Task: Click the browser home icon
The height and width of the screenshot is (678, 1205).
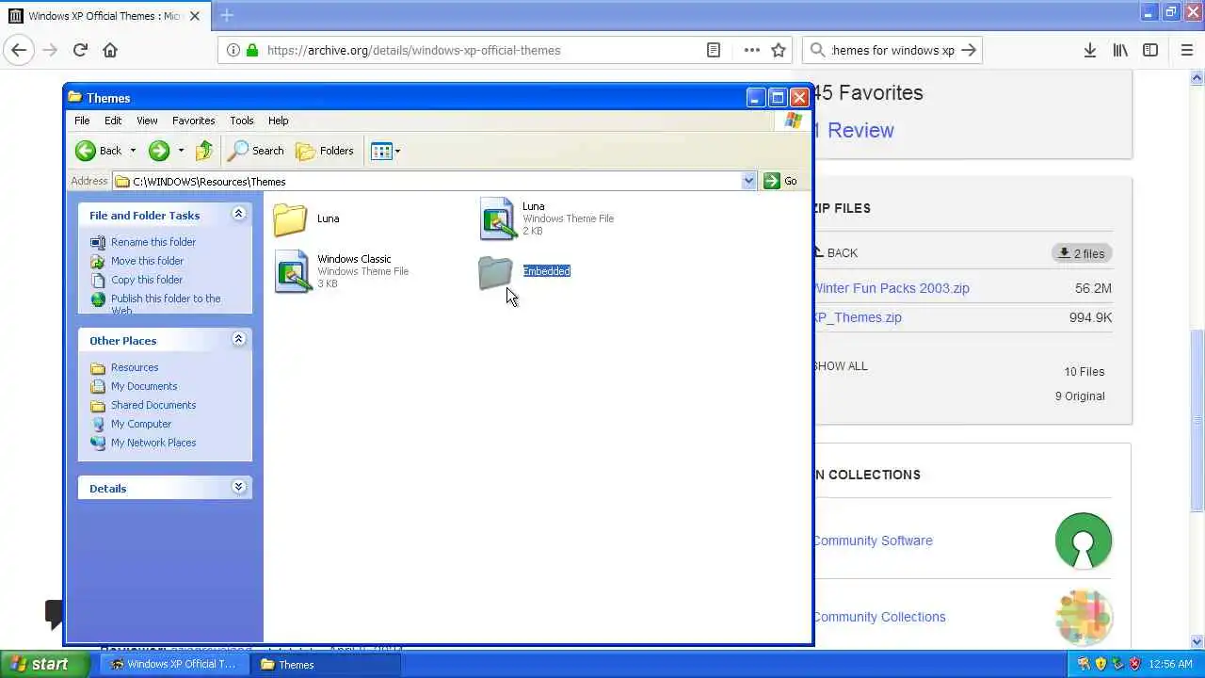Action: pyautogui.click(x=110, y=50)
